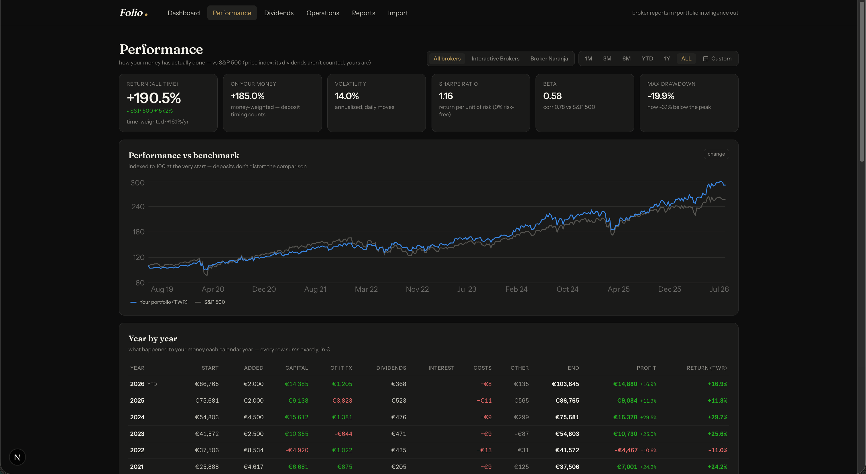Click the Folio logo

pos(133,13)
